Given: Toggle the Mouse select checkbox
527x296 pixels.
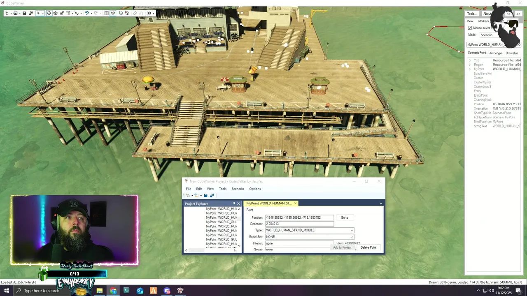Looking at the screenshot, I should [470, 28].
